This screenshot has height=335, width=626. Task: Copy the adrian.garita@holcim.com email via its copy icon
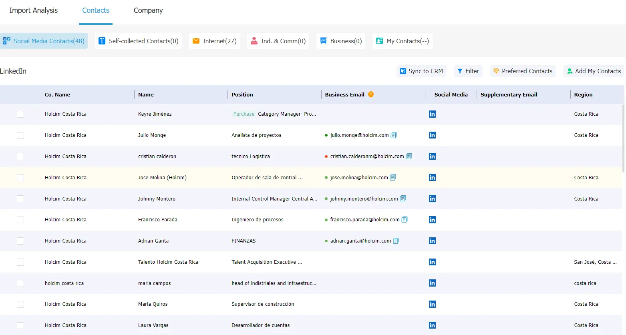396,241
